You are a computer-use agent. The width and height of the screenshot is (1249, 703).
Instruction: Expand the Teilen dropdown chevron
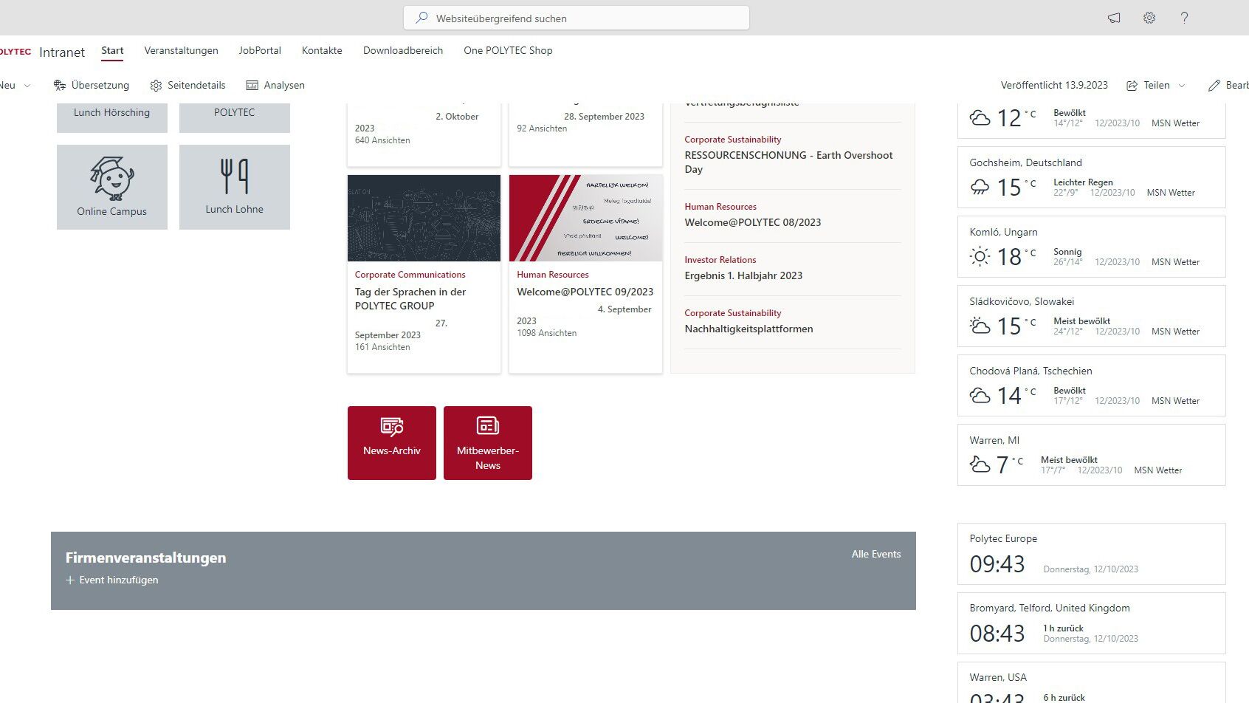click(x=1181, y=86)
